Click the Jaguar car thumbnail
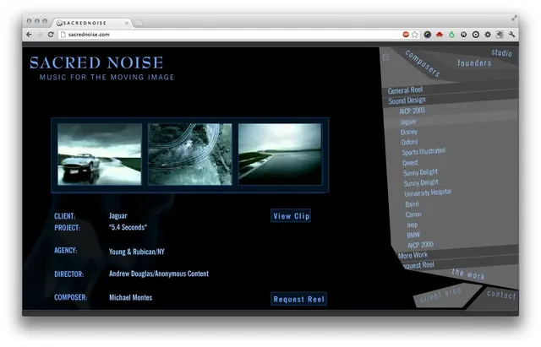Viewport: 541px width, 347px height. pyautogui.click(x=100, y=155)
